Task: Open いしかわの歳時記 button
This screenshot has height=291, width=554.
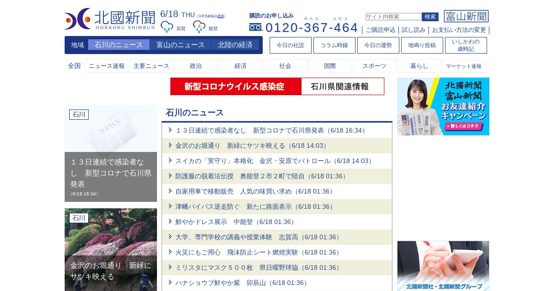Action: [466, 45]
